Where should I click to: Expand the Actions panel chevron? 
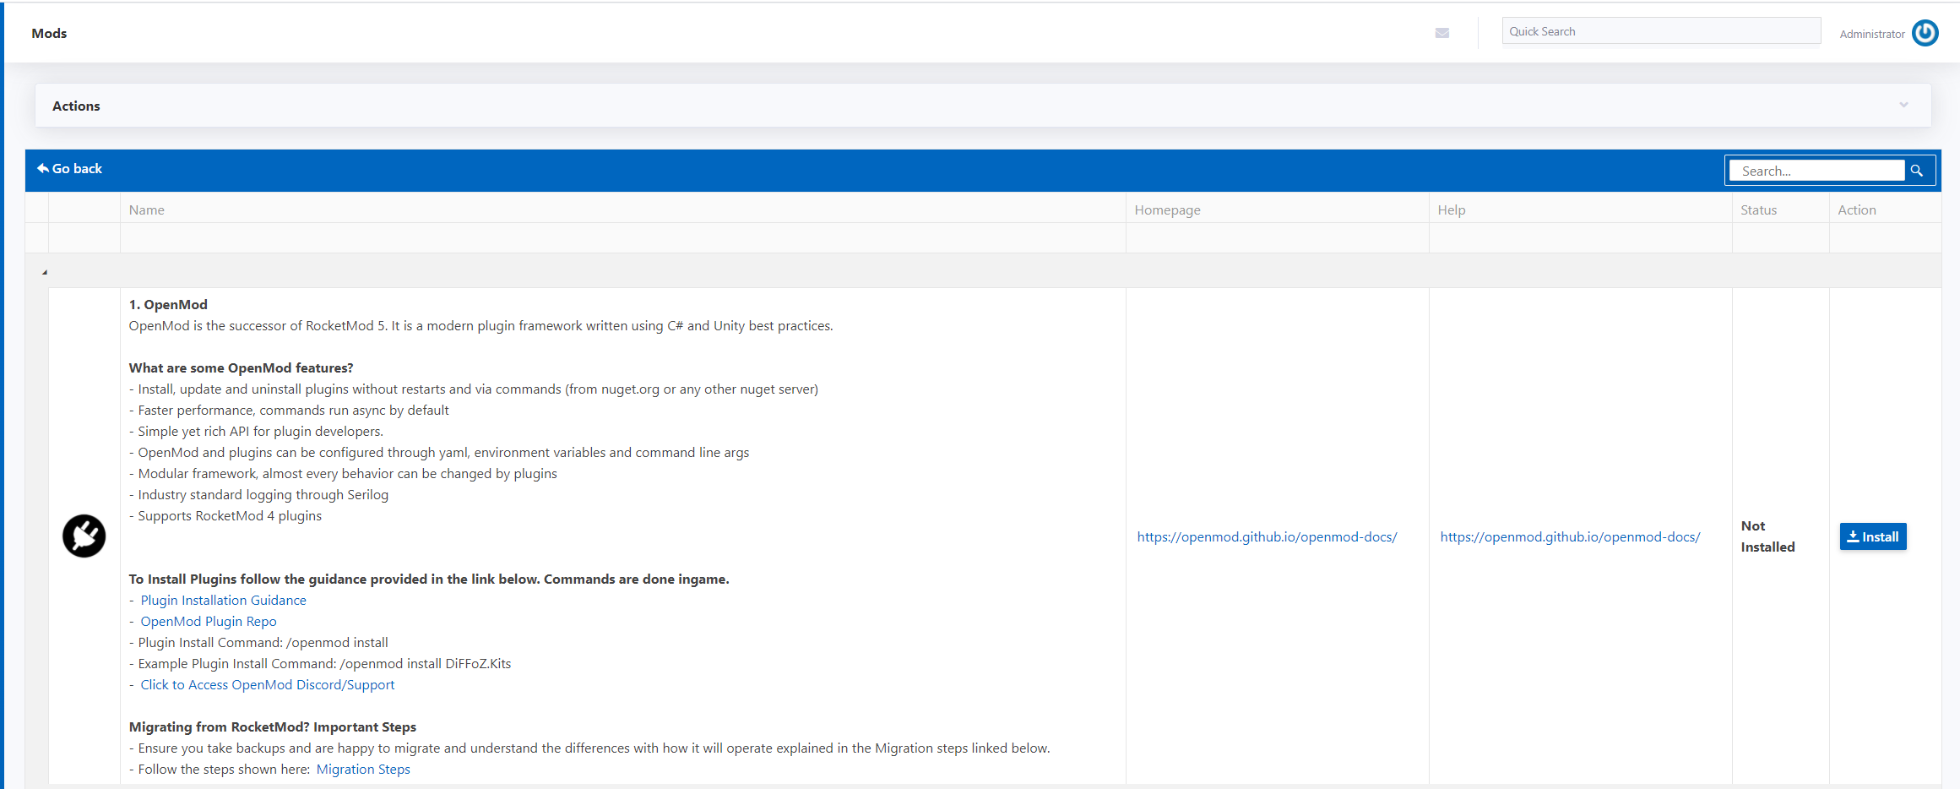pyautogui.click(x=1903, y=106)
